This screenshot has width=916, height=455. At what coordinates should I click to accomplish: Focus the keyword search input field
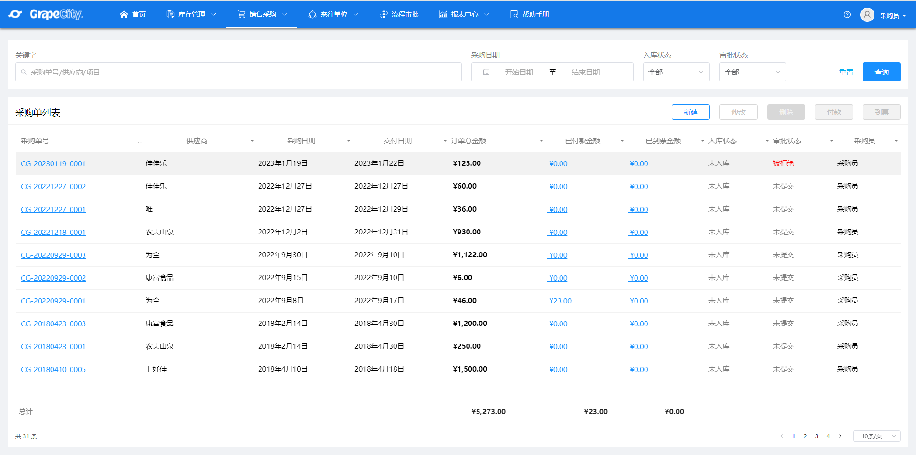[x=239, y=72]
